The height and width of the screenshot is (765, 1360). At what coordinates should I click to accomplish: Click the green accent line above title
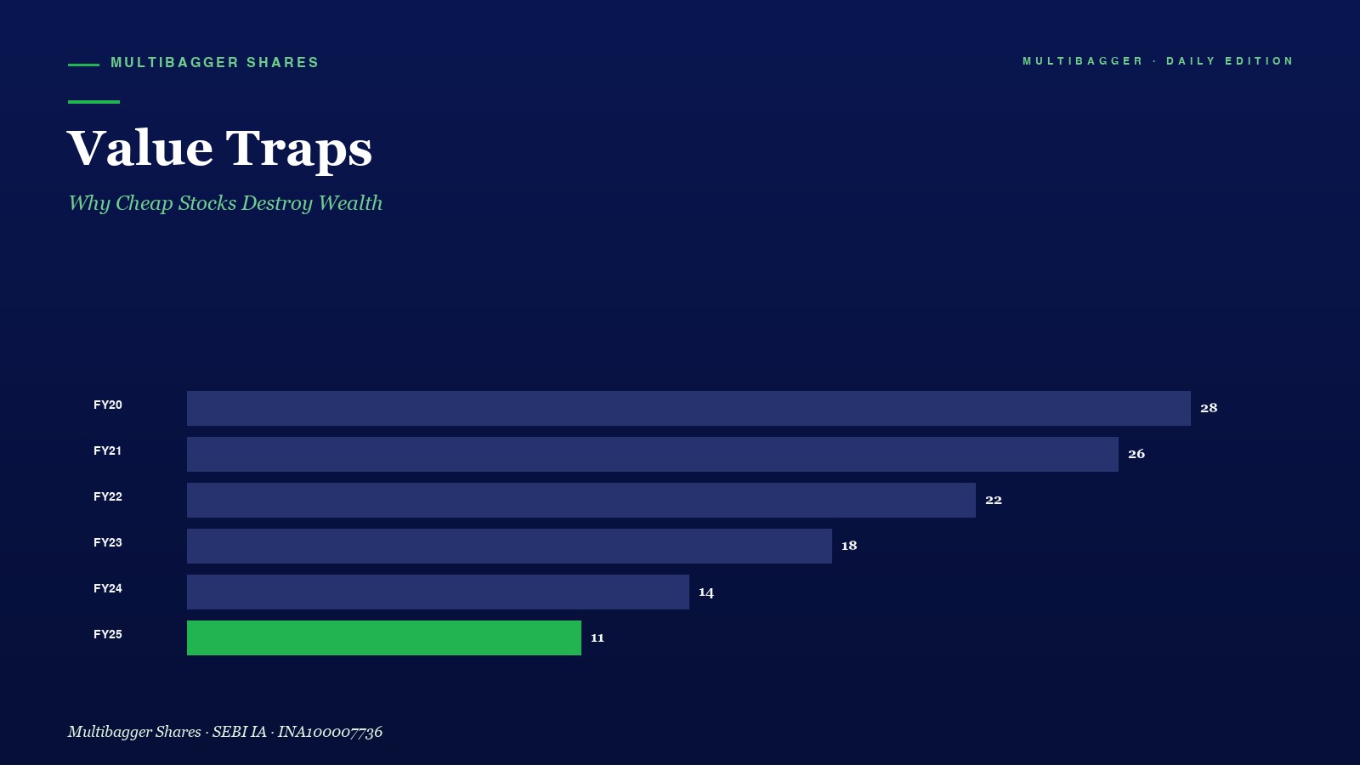click(93, 102)
